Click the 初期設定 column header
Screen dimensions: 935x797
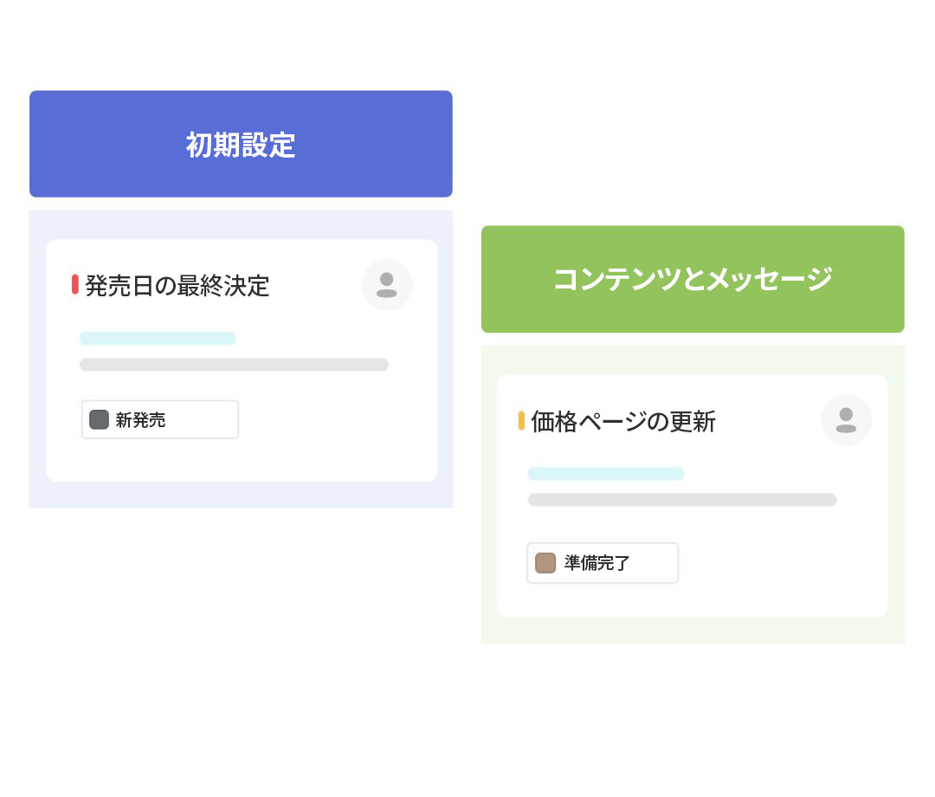tap(241, 144)
